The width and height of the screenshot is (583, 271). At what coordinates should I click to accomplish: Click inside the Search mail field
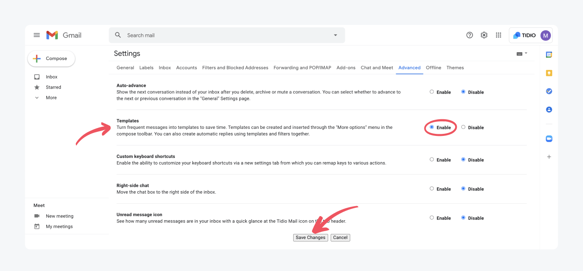click(x=208, y=35)
